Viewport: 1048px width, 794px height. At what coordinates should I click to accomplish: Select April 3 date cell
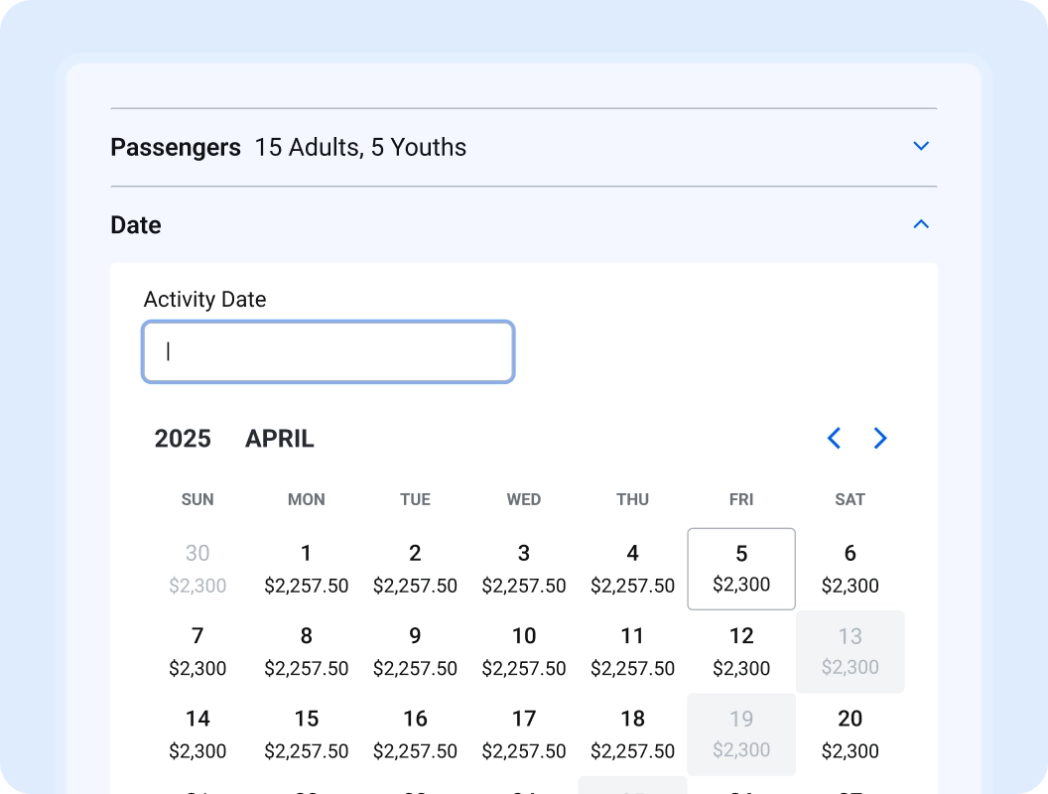[x=524, y=569]
